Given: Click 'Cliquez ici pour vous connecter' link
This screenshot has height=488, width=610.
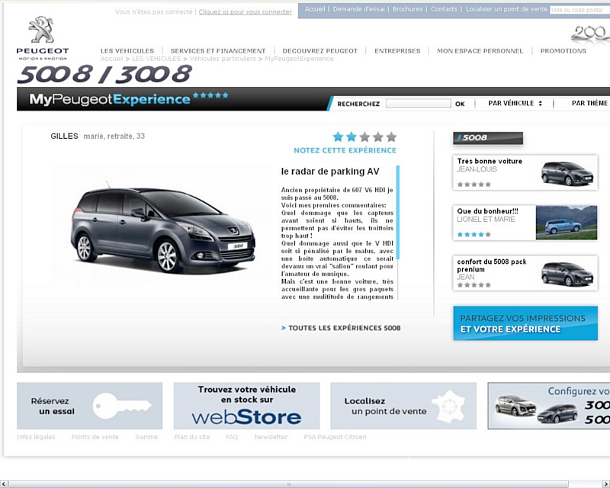Looking at the screenshot, I should click(x=245, y=12).
